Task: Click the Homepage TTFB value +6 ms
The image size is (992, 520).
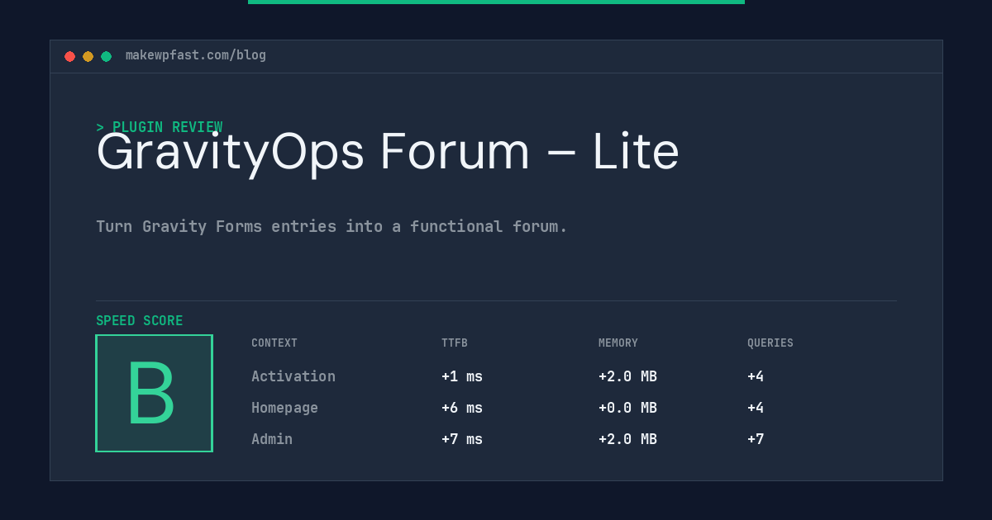Action: tap(462, 408)
